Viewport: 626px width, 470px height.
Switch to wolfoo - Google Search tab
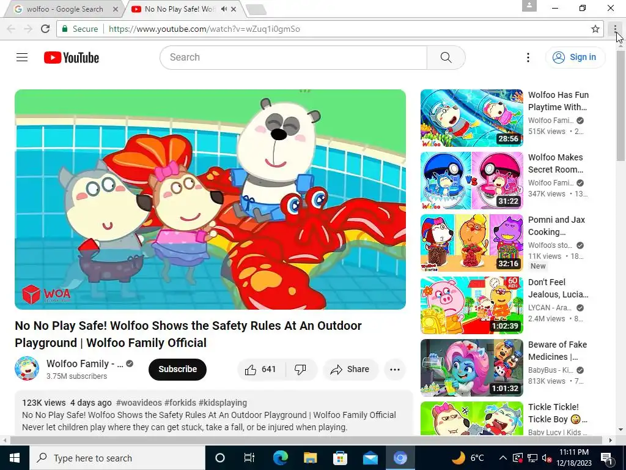[x=64, y=9]
